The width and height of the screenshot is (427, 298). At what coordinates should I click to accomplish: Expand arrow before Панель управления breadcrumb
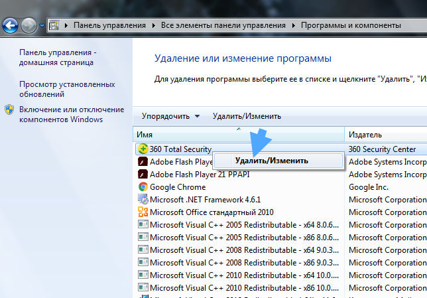(x=66, y=26)
